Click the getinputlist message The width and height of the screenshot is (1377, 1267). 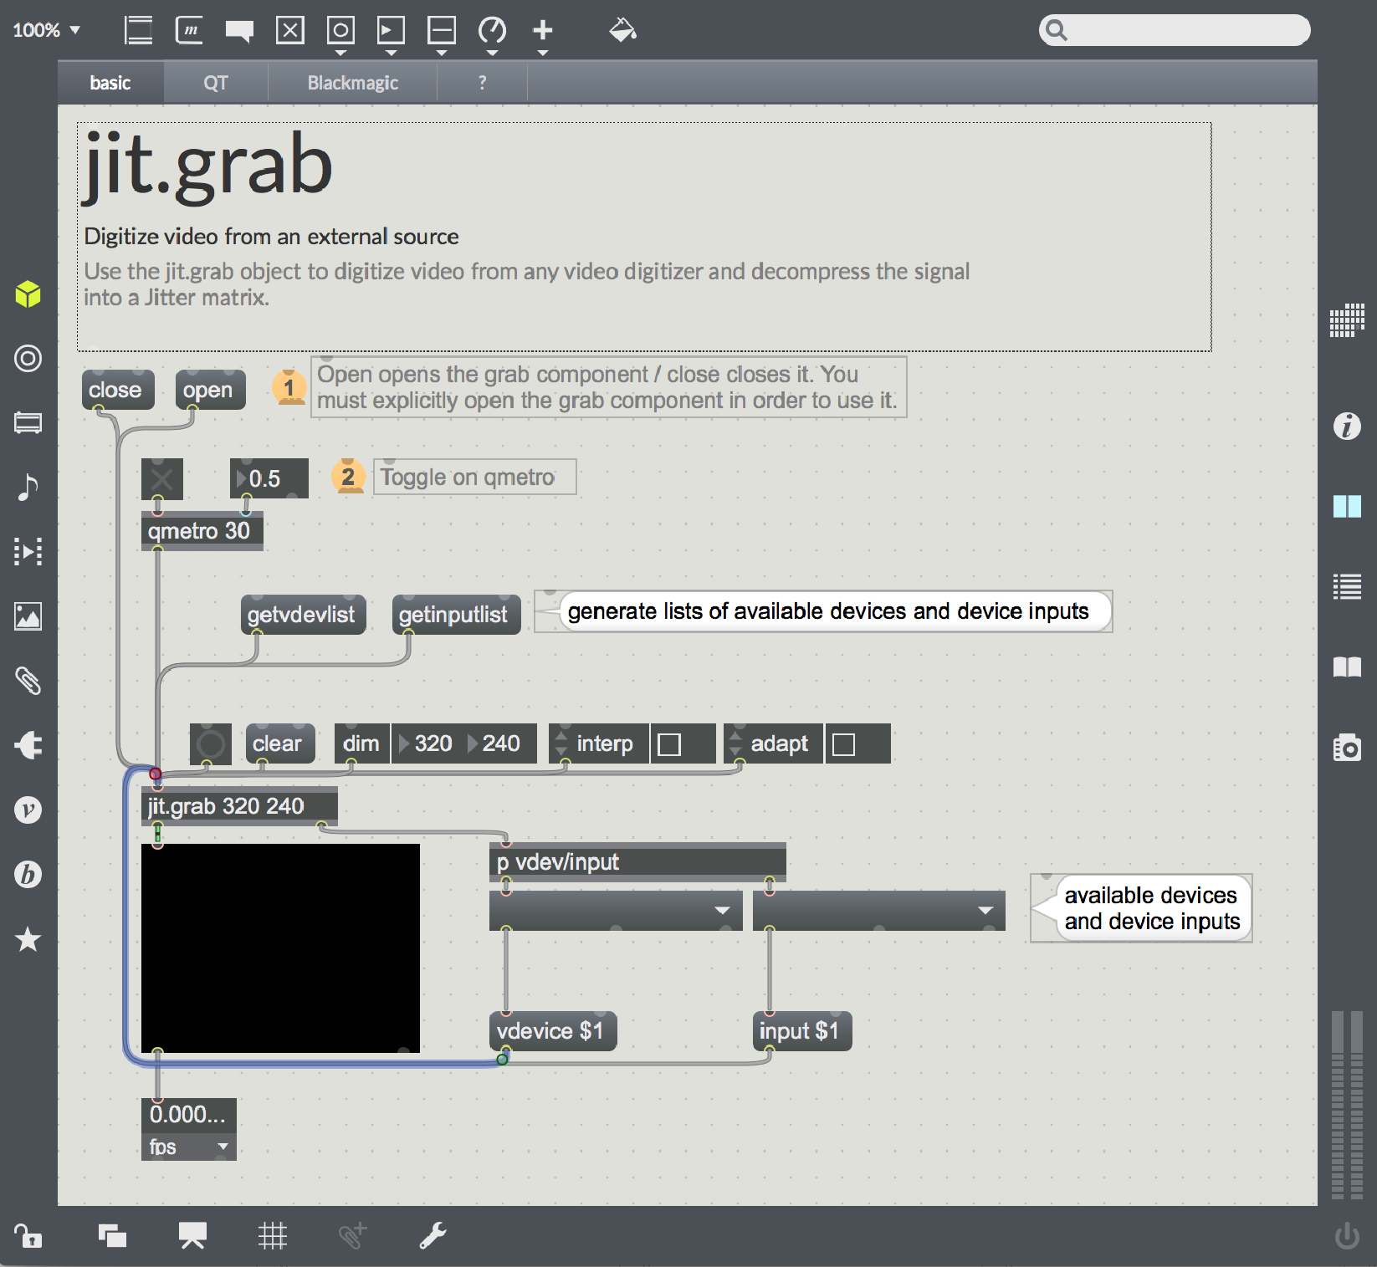457,615
